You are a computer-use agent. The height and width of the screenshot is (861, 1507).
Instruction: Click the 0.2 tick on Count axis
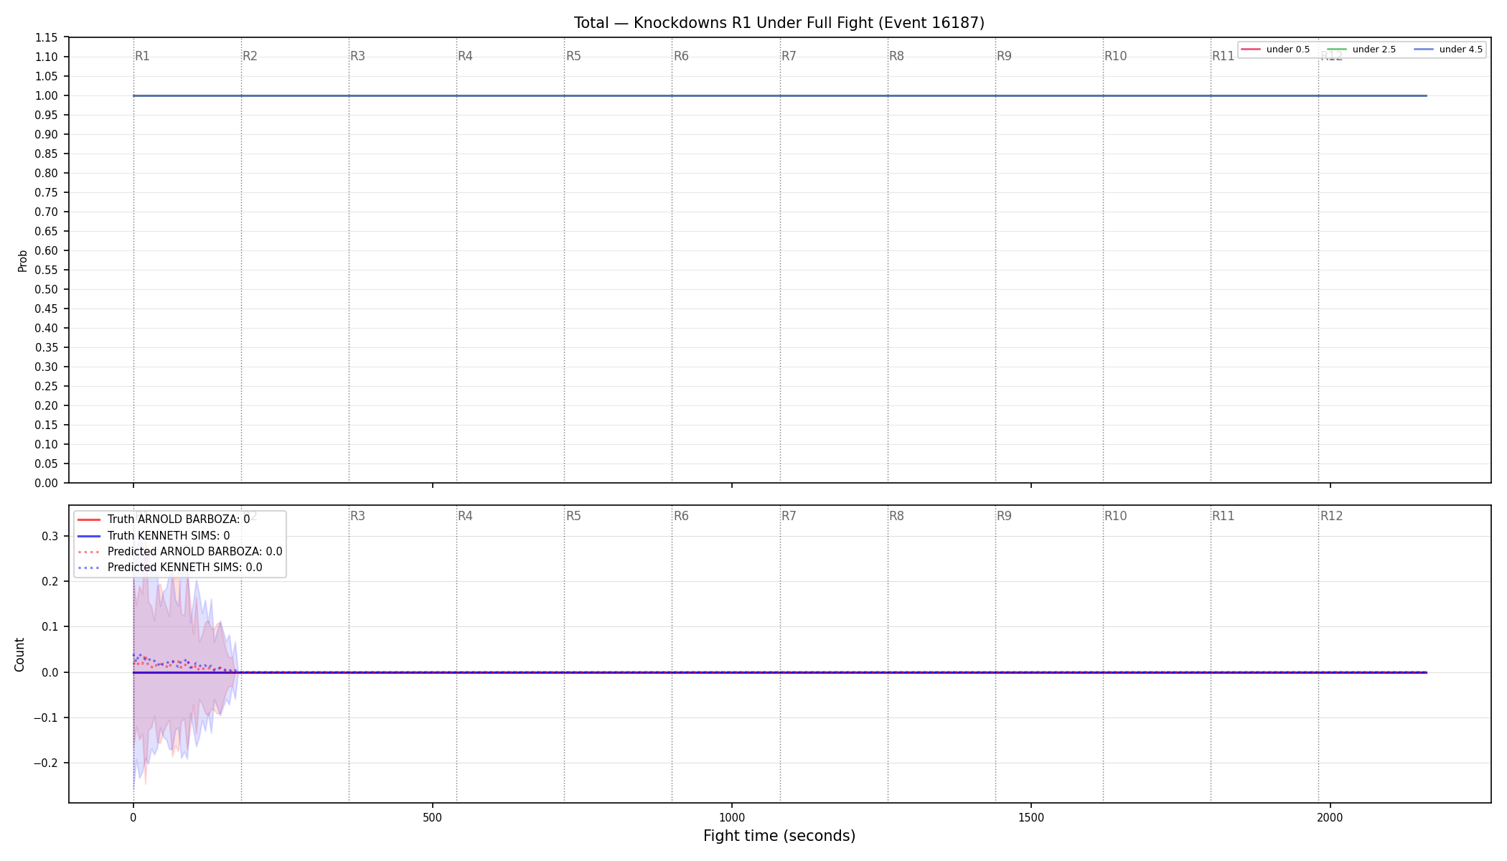click(50, 581)
